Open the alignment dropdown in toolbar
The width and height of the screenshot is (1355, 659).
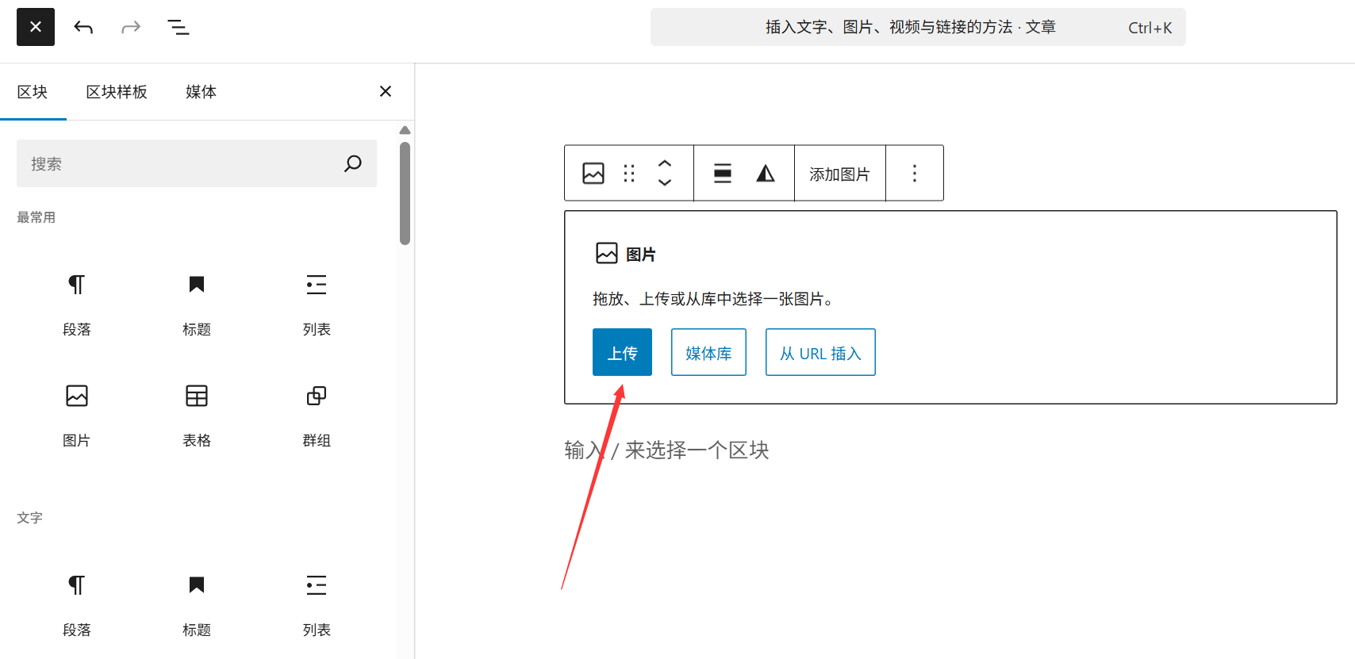723,173
